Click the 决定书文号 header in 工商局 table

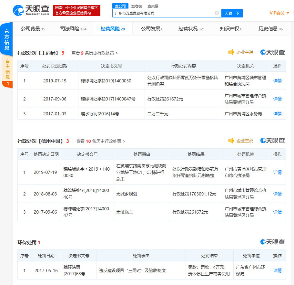(112, 66)
